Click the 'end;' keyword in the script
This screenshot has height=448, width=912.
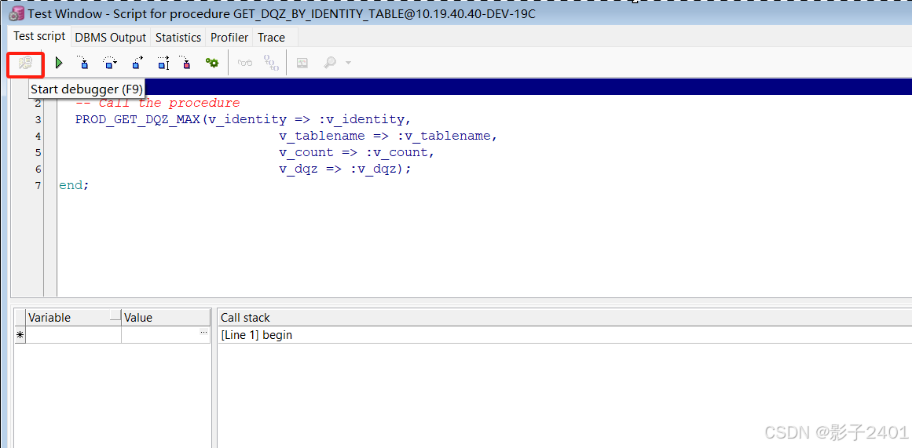tap(74, 185)
